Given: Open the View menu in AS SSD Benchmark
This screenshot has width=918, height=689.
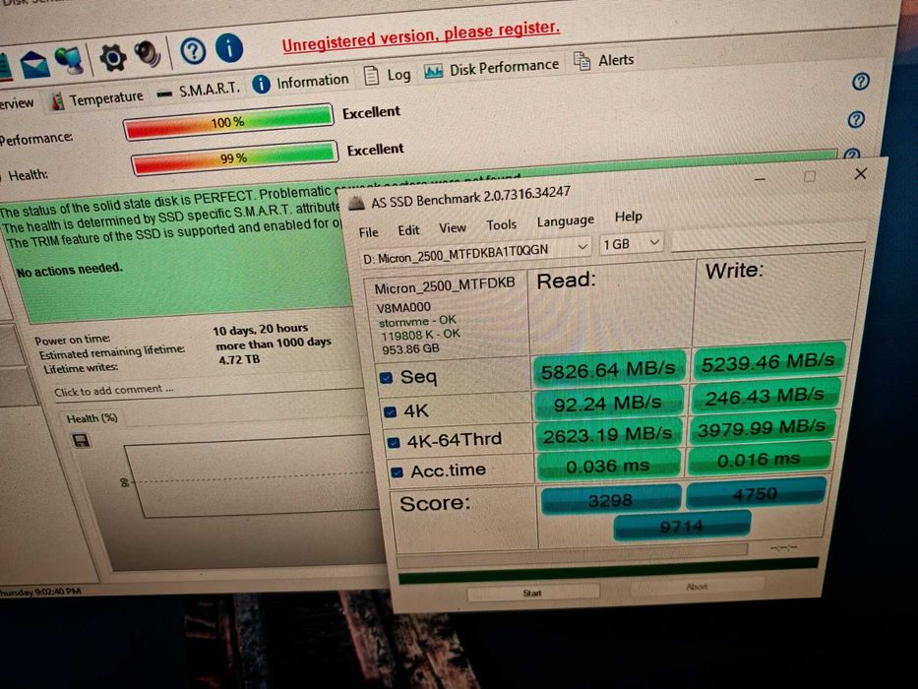Looking at the screenshot, I should click(x=453, y=227).
